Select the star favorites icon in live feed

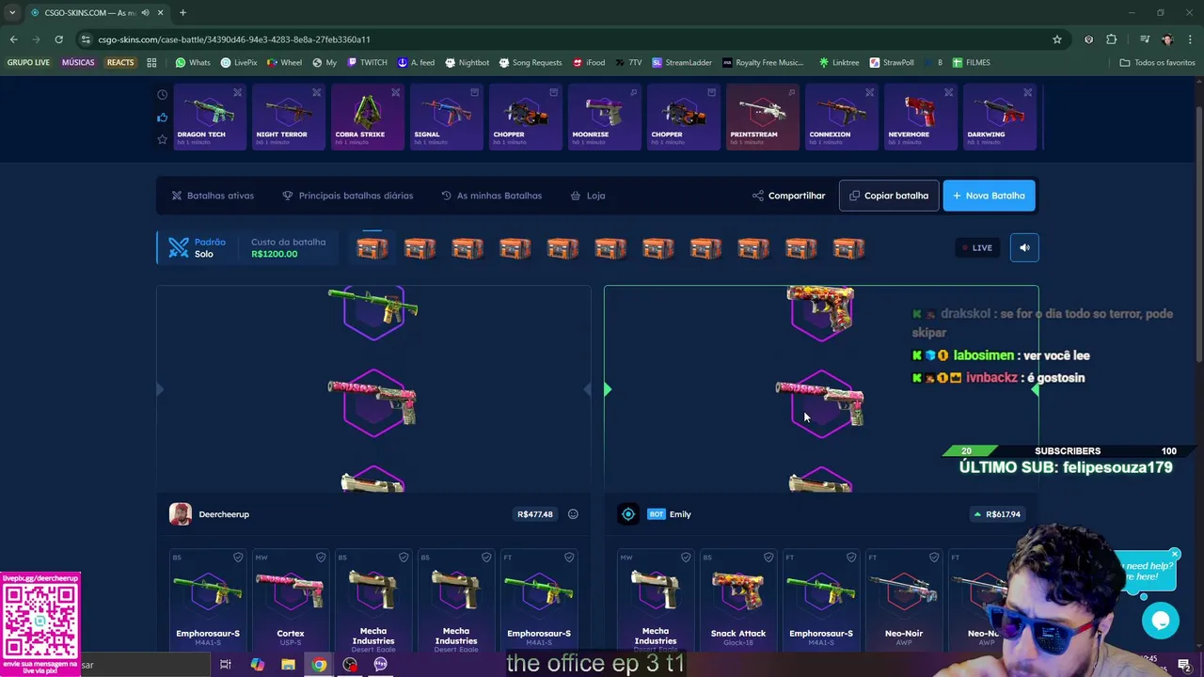[162, 139]
